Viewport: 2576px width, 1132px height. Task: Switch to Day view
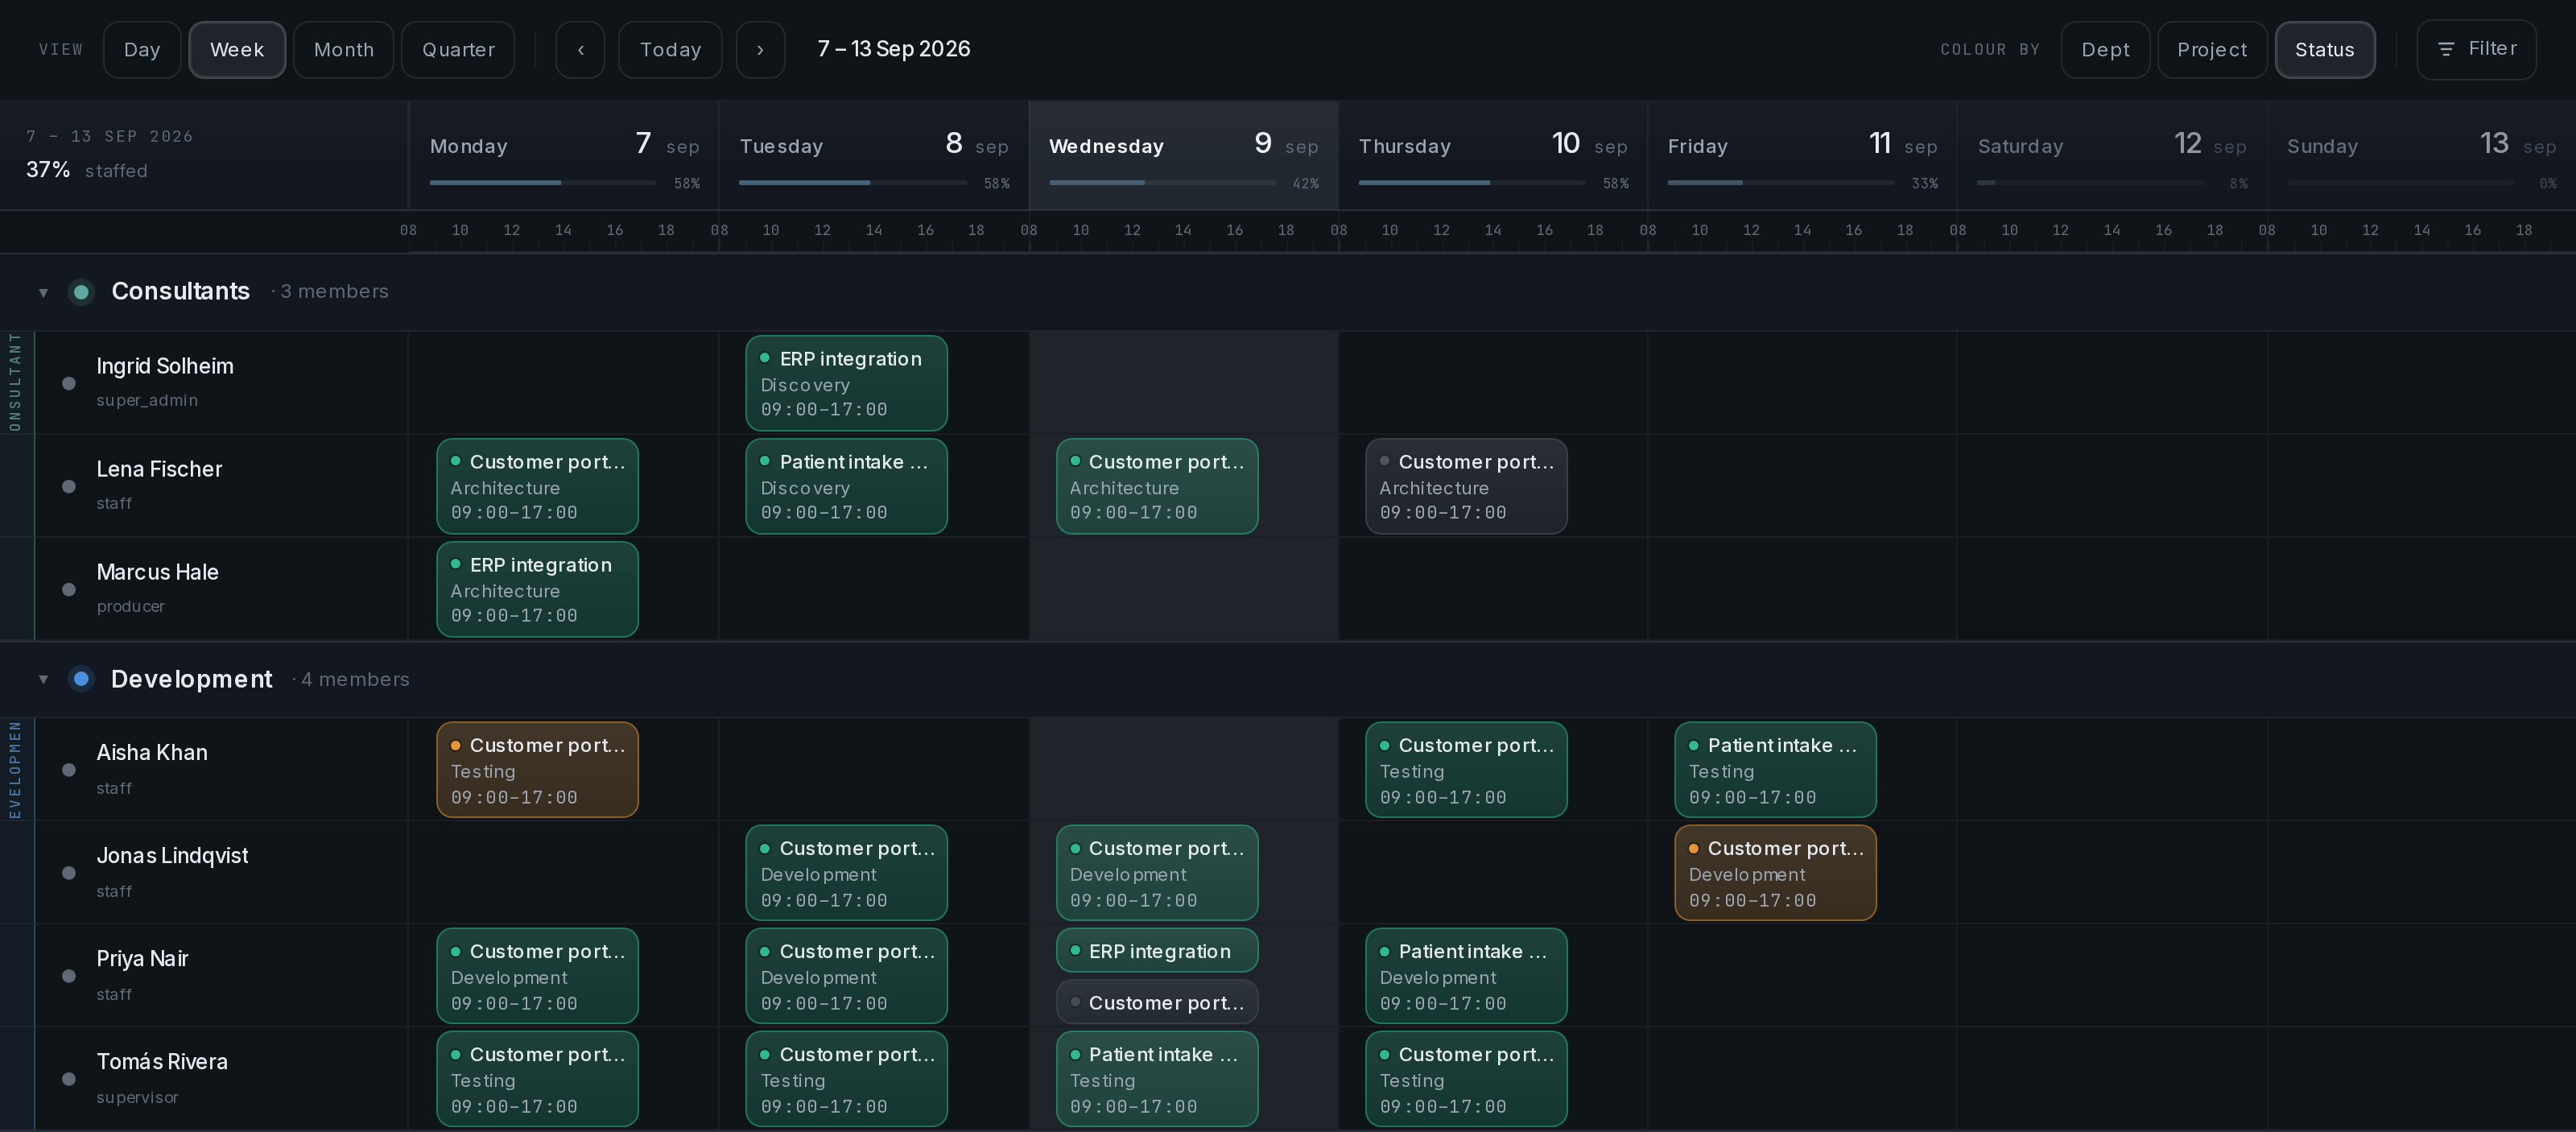(x=142, y=49)
